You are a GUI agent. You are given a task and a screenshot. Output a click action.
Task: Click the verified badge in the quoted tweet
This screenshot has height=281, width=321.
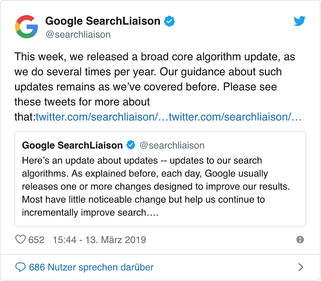(131, 145)
